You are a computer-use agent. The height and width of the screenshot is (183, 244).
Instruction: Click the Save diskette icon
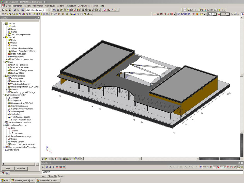click(10, 10)
